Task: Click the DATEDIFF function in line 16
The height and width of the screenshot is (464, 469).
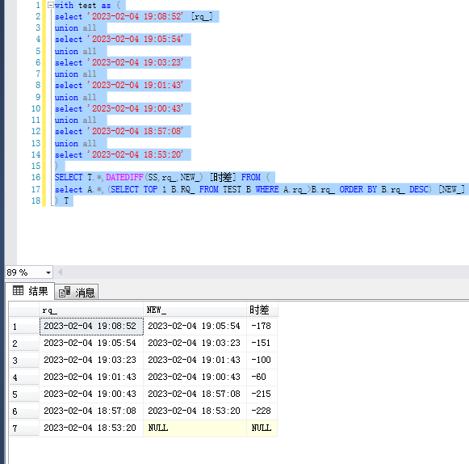Action: coord(124,177)
